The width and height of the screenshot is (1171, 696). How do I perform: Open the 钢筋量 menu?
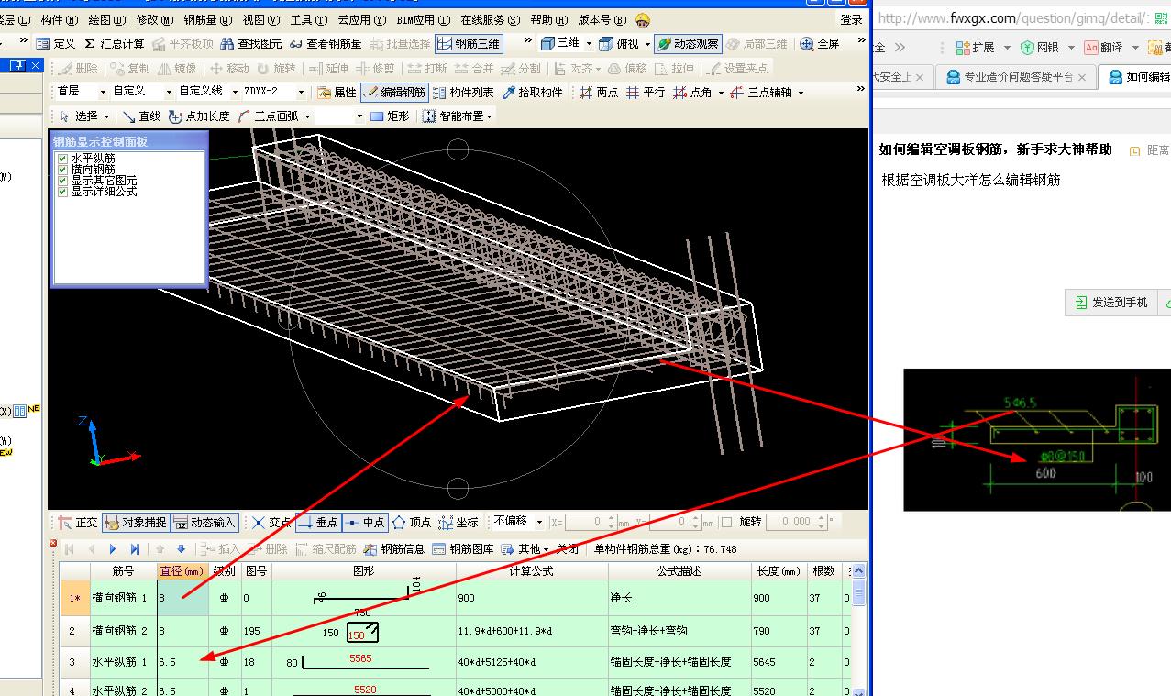pos(207,19)
